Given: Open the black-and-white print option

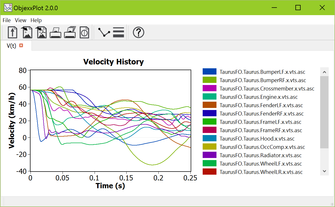Looking at the screenshot, I should (x=84, y=32).
